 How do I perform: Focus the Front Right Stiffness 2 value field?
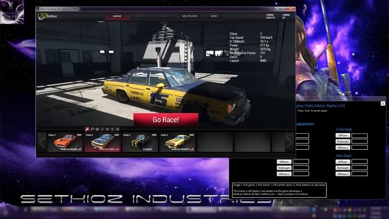(359, 147)
